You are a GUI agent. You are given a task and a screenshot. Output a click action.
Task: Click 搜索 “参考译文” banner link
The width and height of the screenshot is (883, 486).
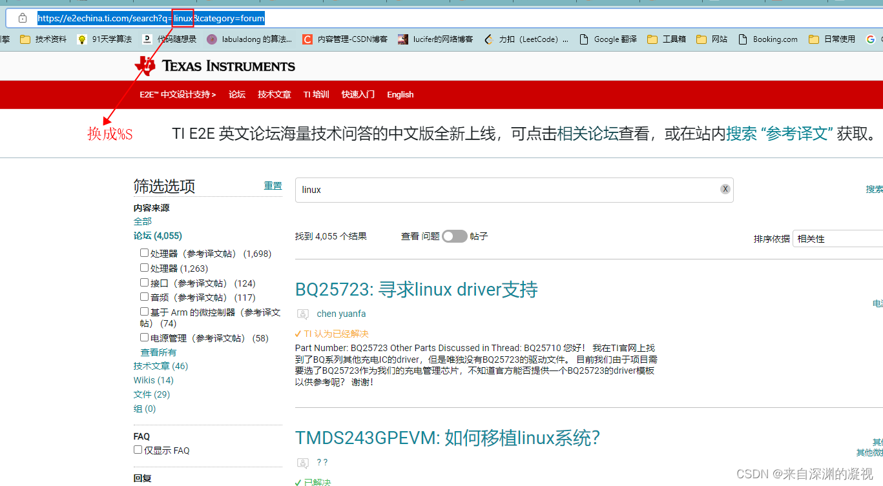click(x=780, y=134)
